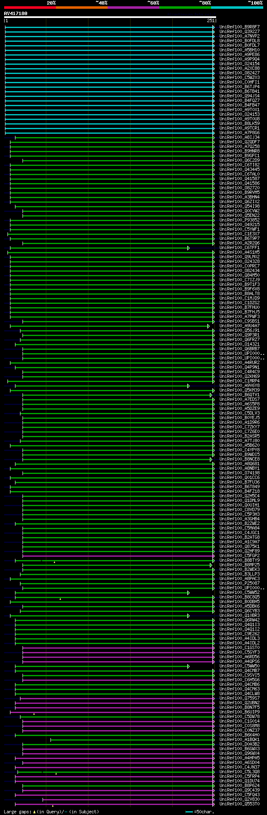
Task: Click the green ~80% identity legend segment
Action: coord(185,8)
